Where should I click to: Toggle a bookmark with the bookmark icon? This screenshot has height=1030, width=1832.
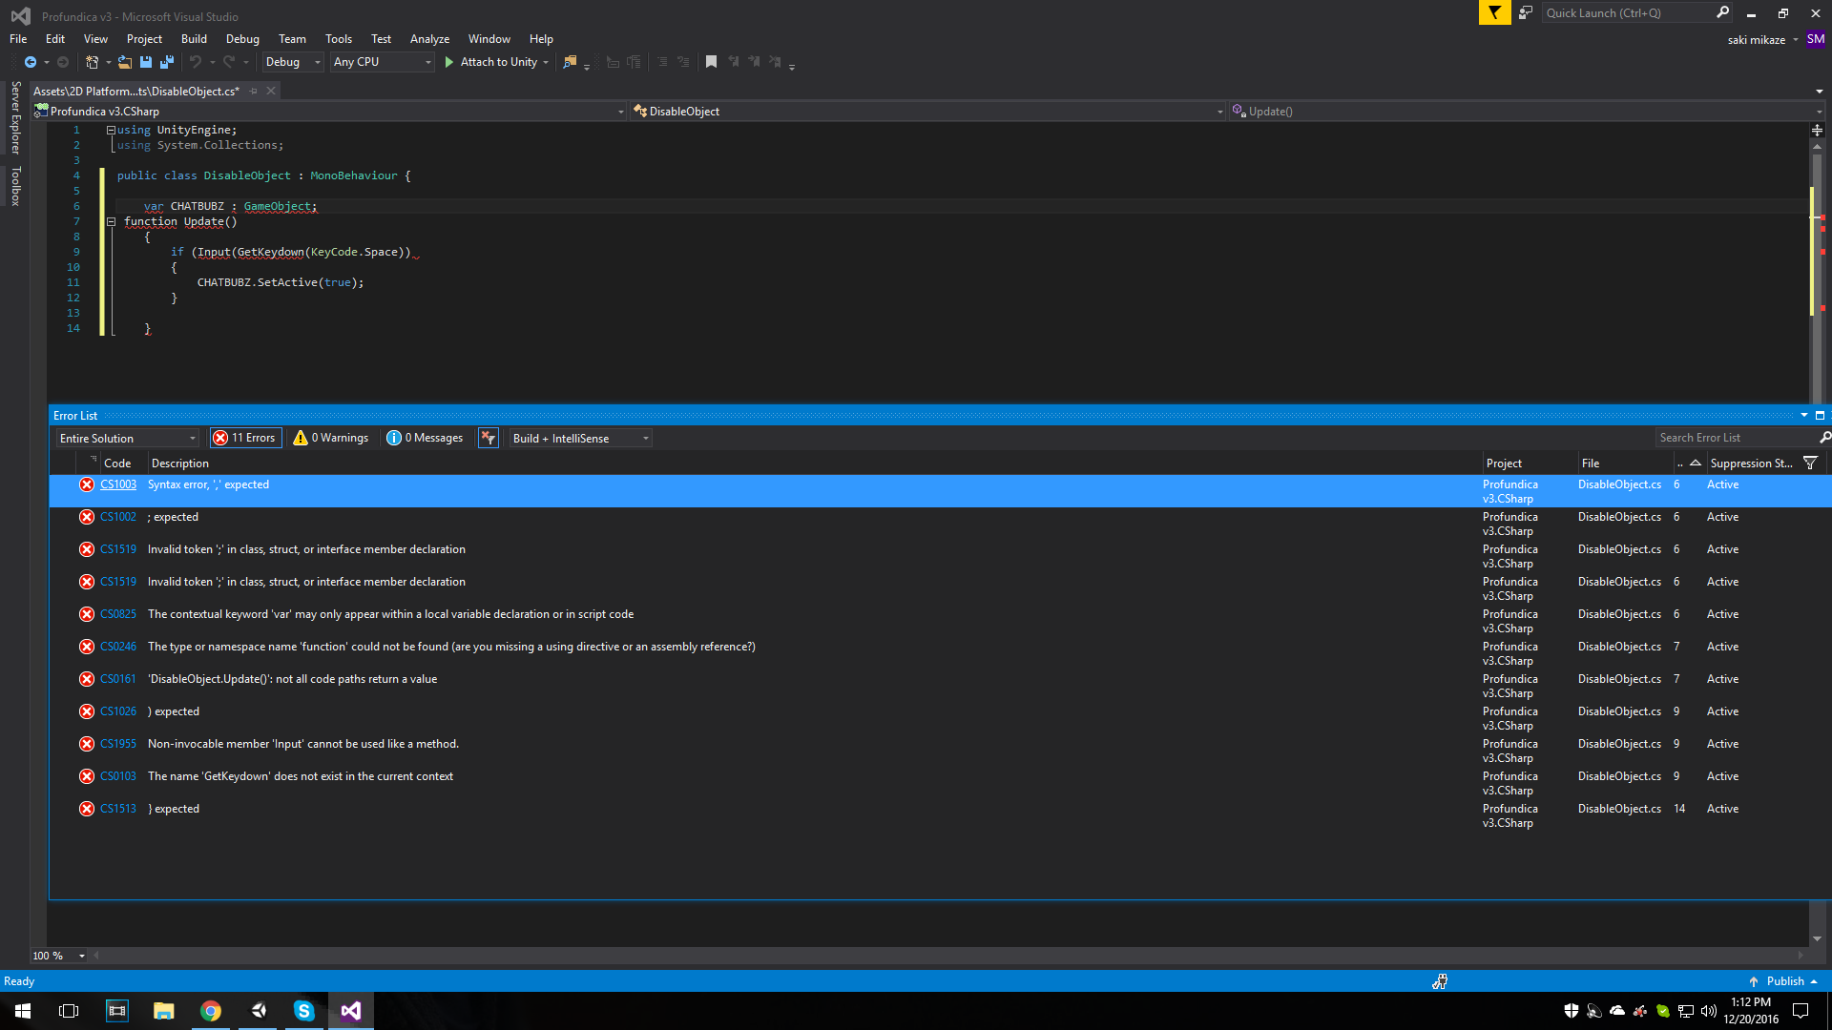coord(711,62)
